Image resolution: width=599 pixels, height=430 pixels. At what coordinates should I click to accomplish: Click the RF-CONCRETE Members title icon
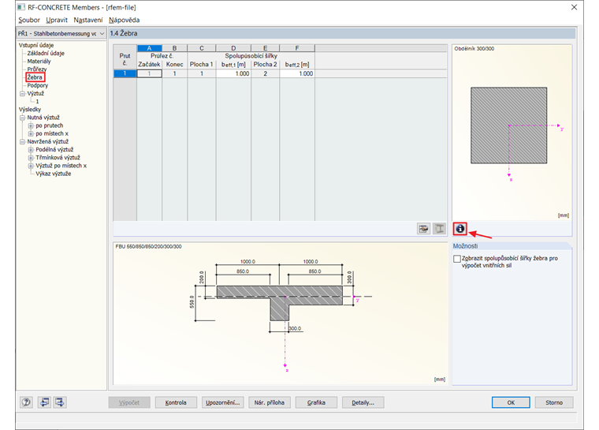(x=21, y=7)
